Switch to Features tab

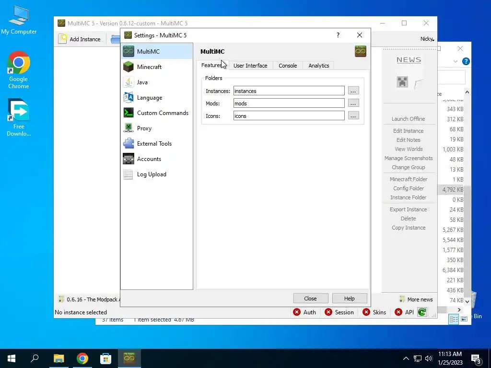[213, 65]
